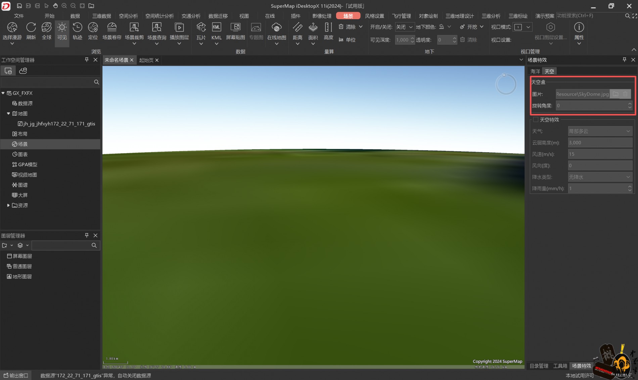This screenshot has width=638, height=380.
Task: Click the 刷新 refresh icon
Action: pyautogui.click(x=31, y=28)
